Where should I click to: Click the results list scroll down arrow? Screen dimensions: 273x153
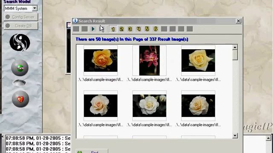click(235, 136)
